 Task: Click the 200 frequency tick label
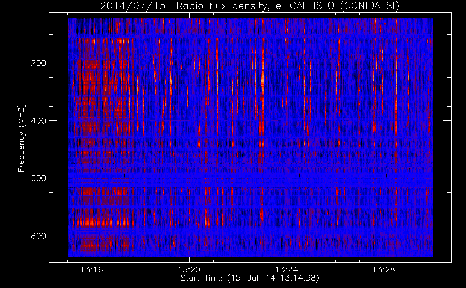[39, 63]
